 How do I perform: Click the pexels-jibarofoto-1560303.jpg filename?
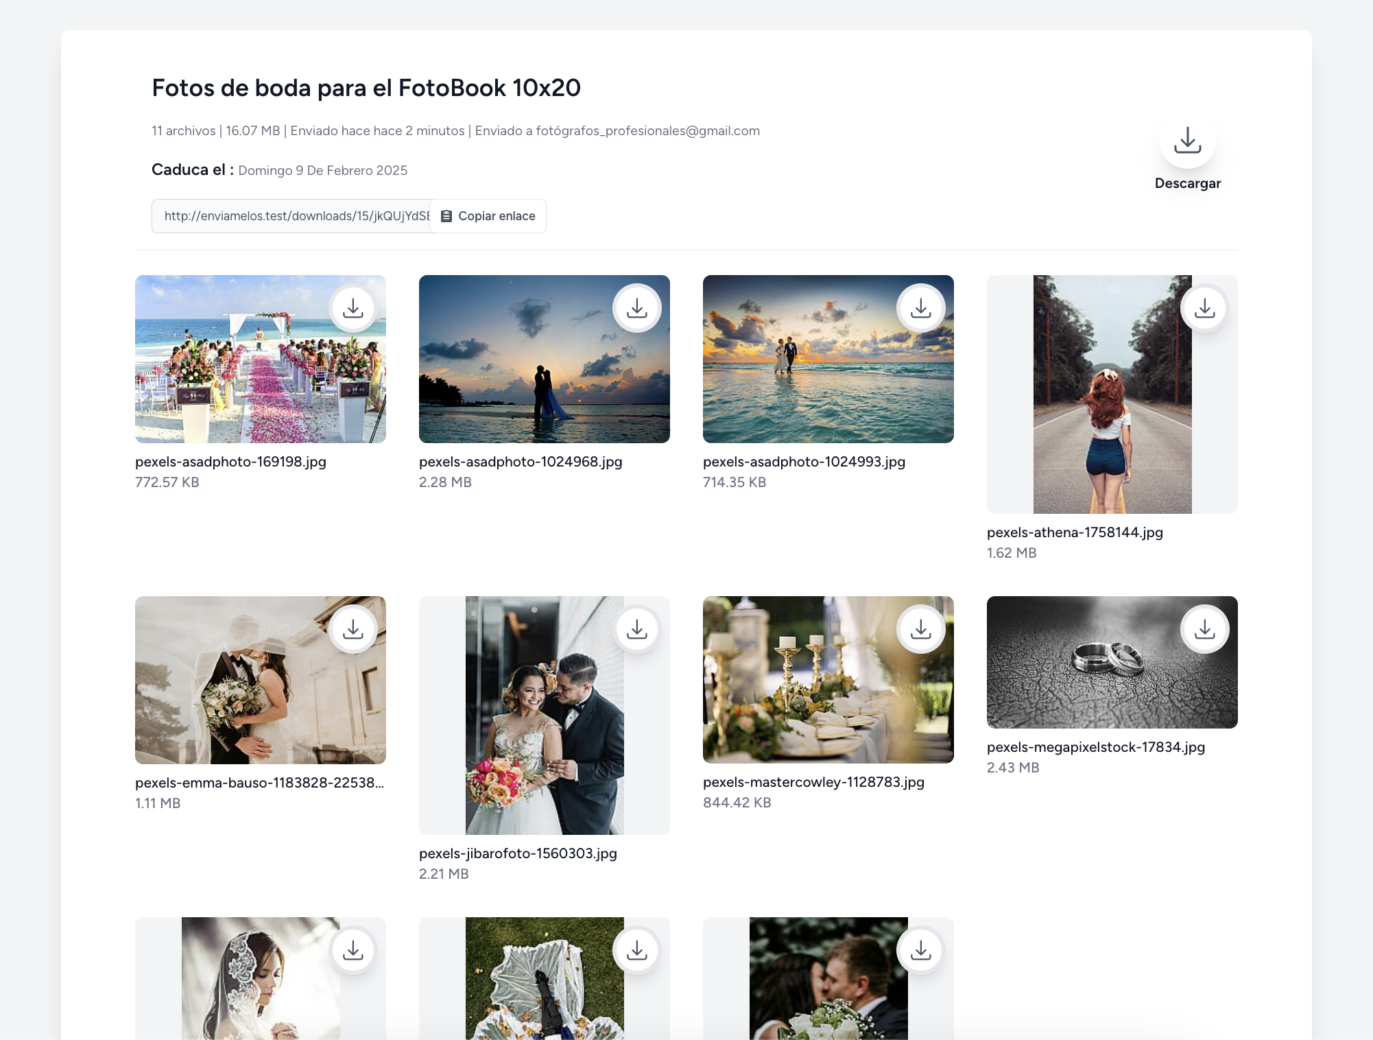(518, 853)
